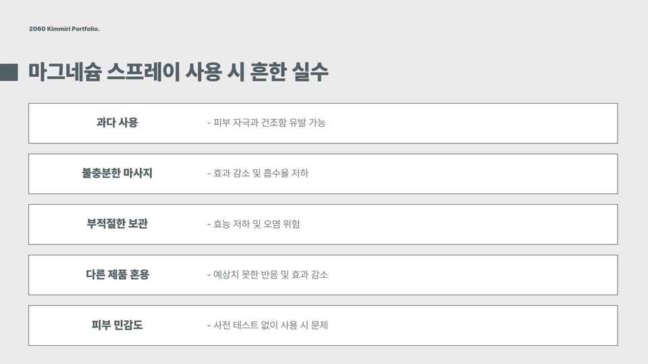648x364 pixels.
Task: Click the word 마그네슘 in the title
Action: point(65,72)
